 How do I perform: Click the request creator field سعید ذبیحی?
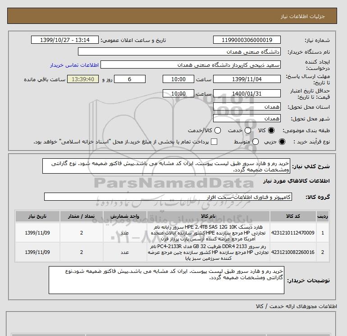[x=191, y=64]
